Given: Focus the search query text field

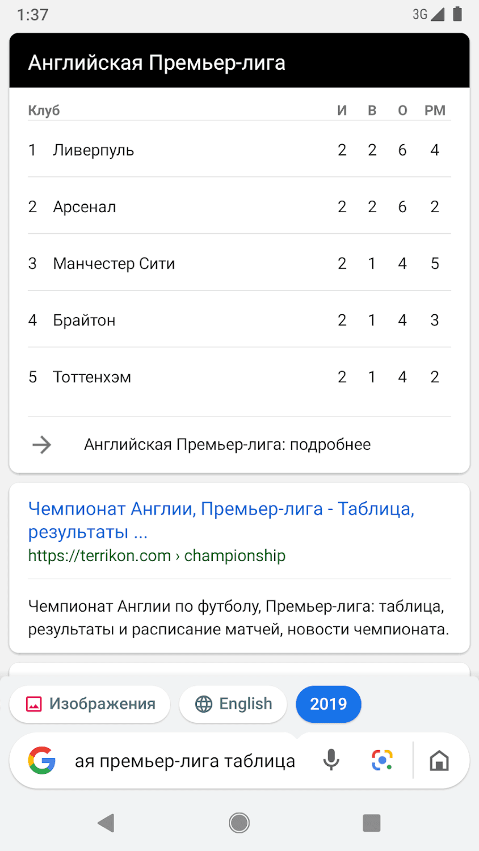Looking at the screenshot, I should coord(184,761).
